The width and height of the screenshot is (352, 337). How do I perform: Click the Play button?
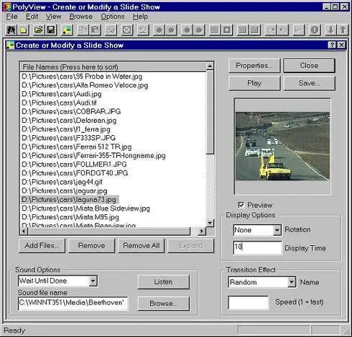[254, 83]
